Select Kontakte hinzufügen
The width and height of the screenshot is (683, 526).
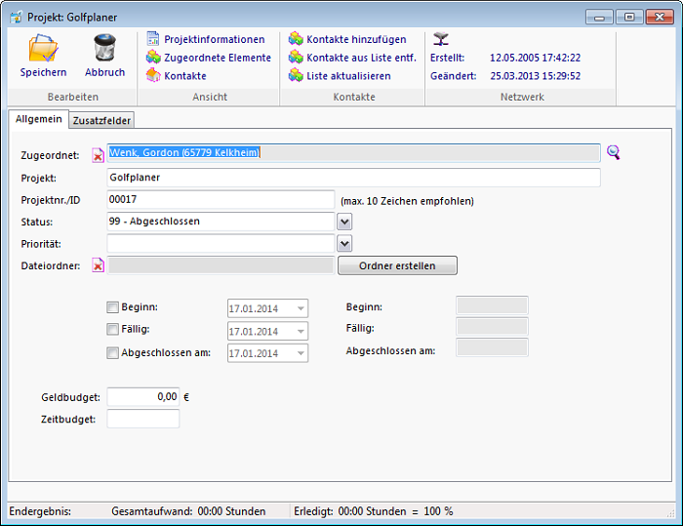[x=356, y=39]
